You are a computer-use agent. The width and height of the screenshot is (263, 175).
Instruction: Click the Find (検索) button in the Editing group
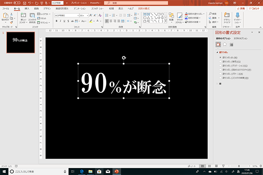pyautogui.click(x=213, y=14)
